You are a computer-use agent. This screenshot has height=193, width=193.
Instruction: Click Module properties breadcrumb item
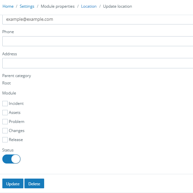click(58, 6)
